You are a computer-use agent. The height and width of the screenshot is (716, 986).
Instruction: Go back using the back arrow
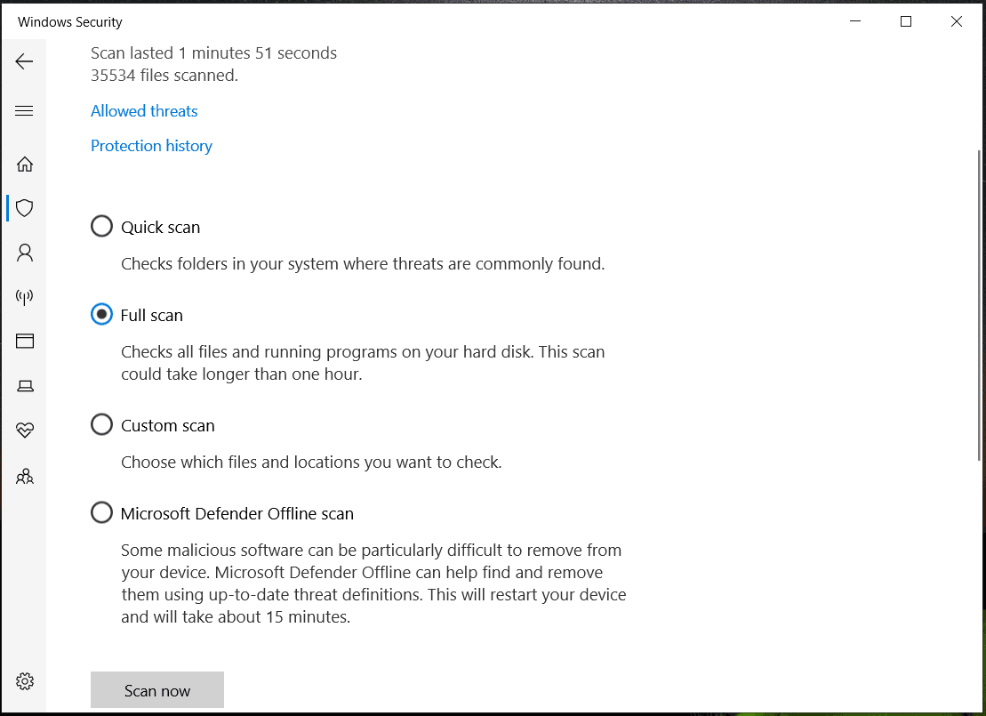pyautogui.click(x=24, y=61)
